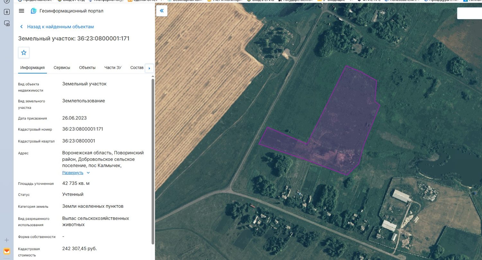This screenshot has width=482, height=260.
Task: Click the plus icon in the browser sidebar
Action: coord(7,240)
